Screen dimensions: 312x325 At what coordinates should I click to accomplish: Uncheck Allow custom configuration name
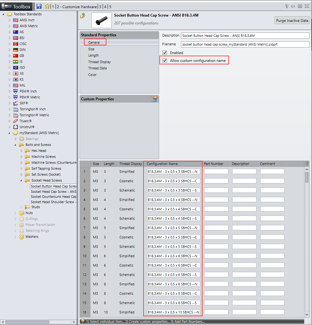(x=165, y=61)
